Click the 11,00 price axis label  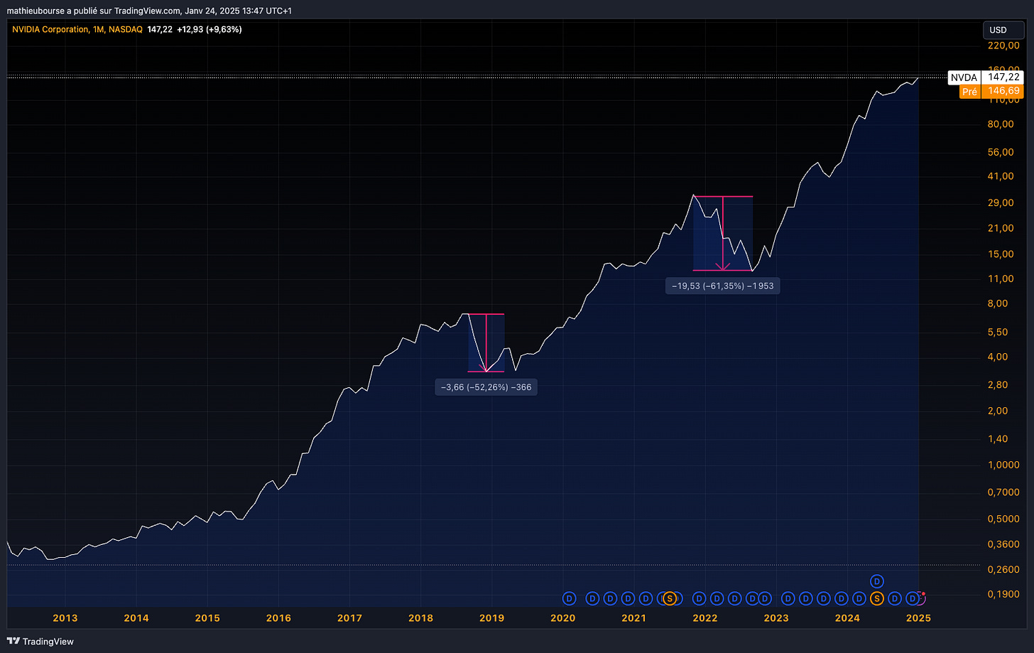point(1001,279)
